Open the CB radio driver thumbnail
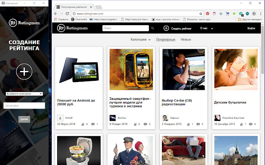The height and width of the screenshot is (165, 265). pos(183,70)
